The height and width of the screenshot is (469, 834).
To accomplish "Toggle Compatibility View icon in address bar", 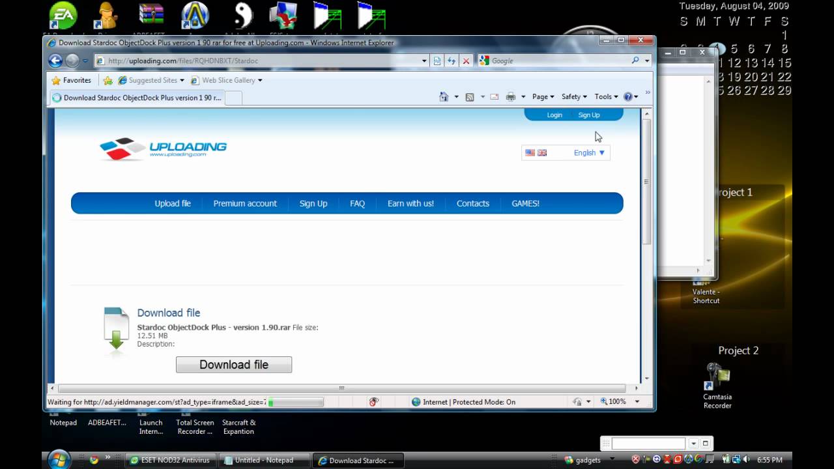I will pyautogui.click(x=437, y=61).
